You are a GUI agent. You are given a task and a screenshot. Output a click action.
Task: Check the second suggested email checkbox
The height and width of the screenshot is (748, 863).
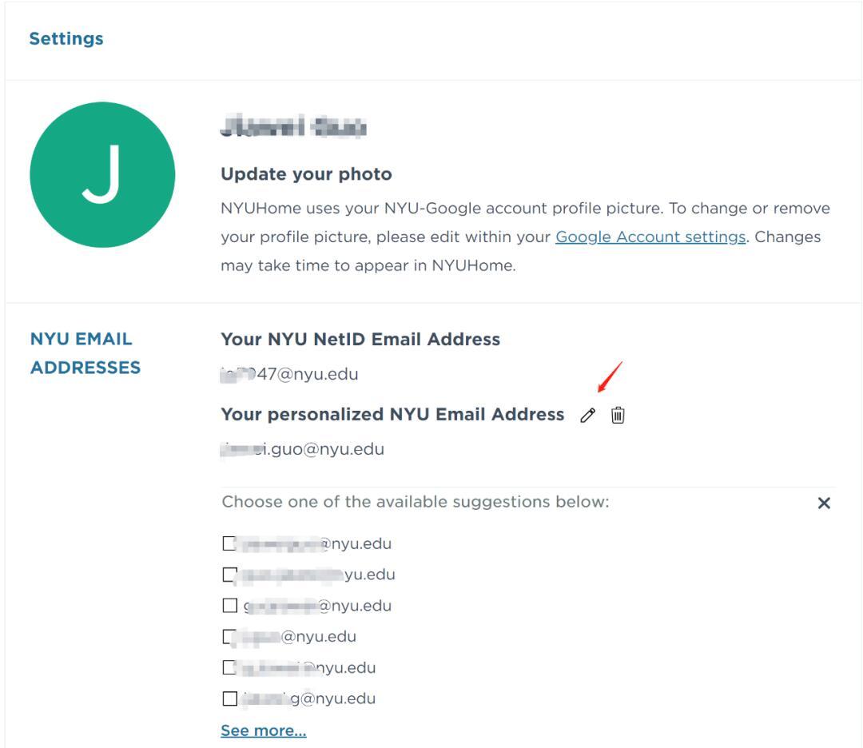(229, 575)
